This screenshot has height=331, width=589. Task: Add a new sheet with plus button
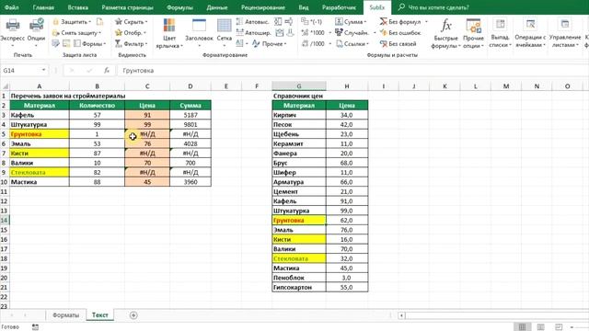coord(133,315)
